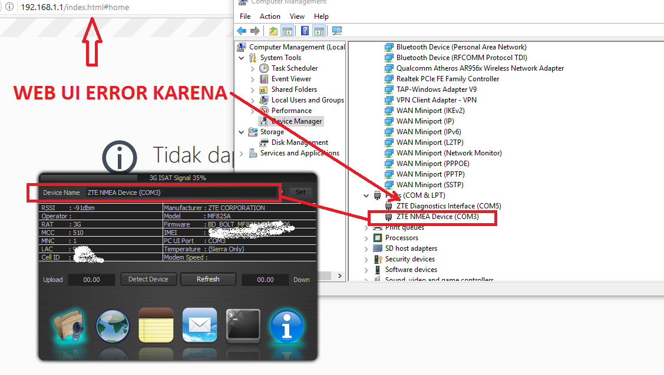This screenshot has width=664, height=375.
Task: Click the Security devices key icon
Action: 378,259
